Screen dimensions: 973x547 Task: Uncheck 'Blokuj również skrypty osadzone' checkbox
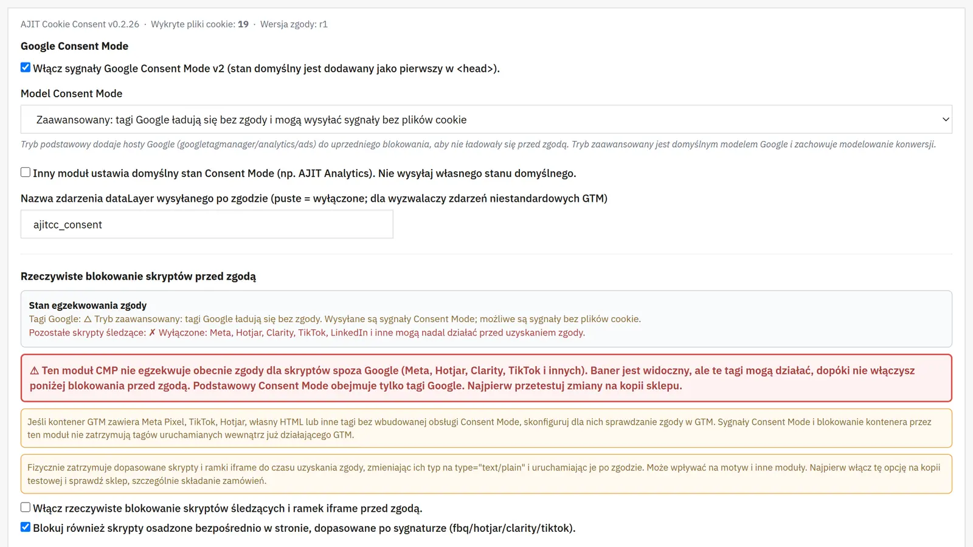26,527
